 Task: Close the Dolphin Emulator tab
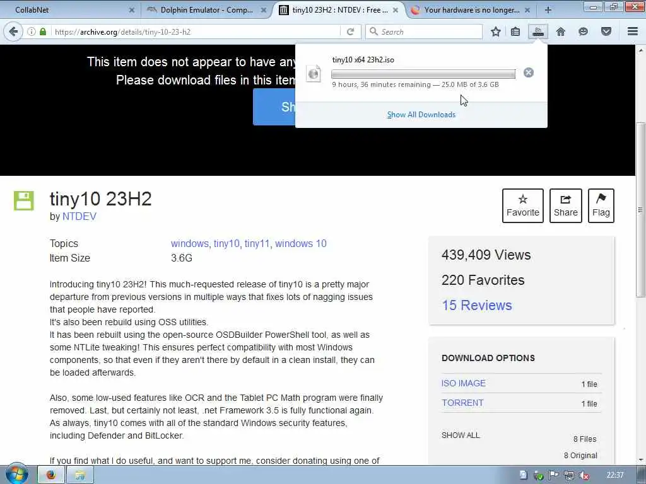pos(264,10)
